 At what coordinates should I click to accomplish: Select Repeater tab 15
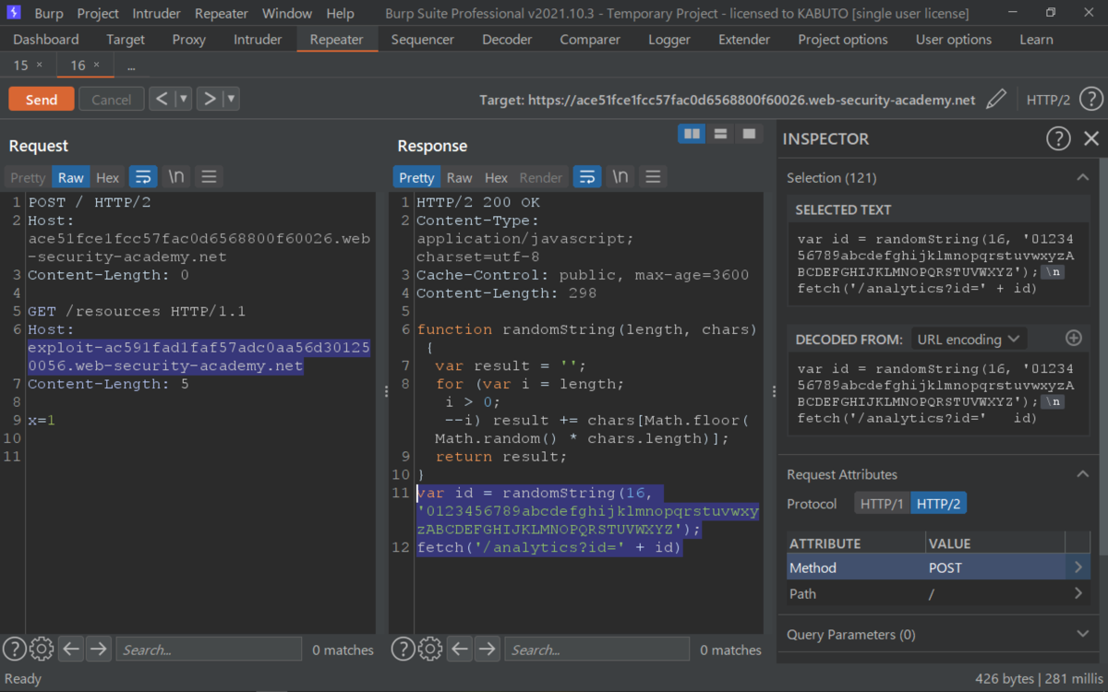pyautogui.click(x=21, y=66)
